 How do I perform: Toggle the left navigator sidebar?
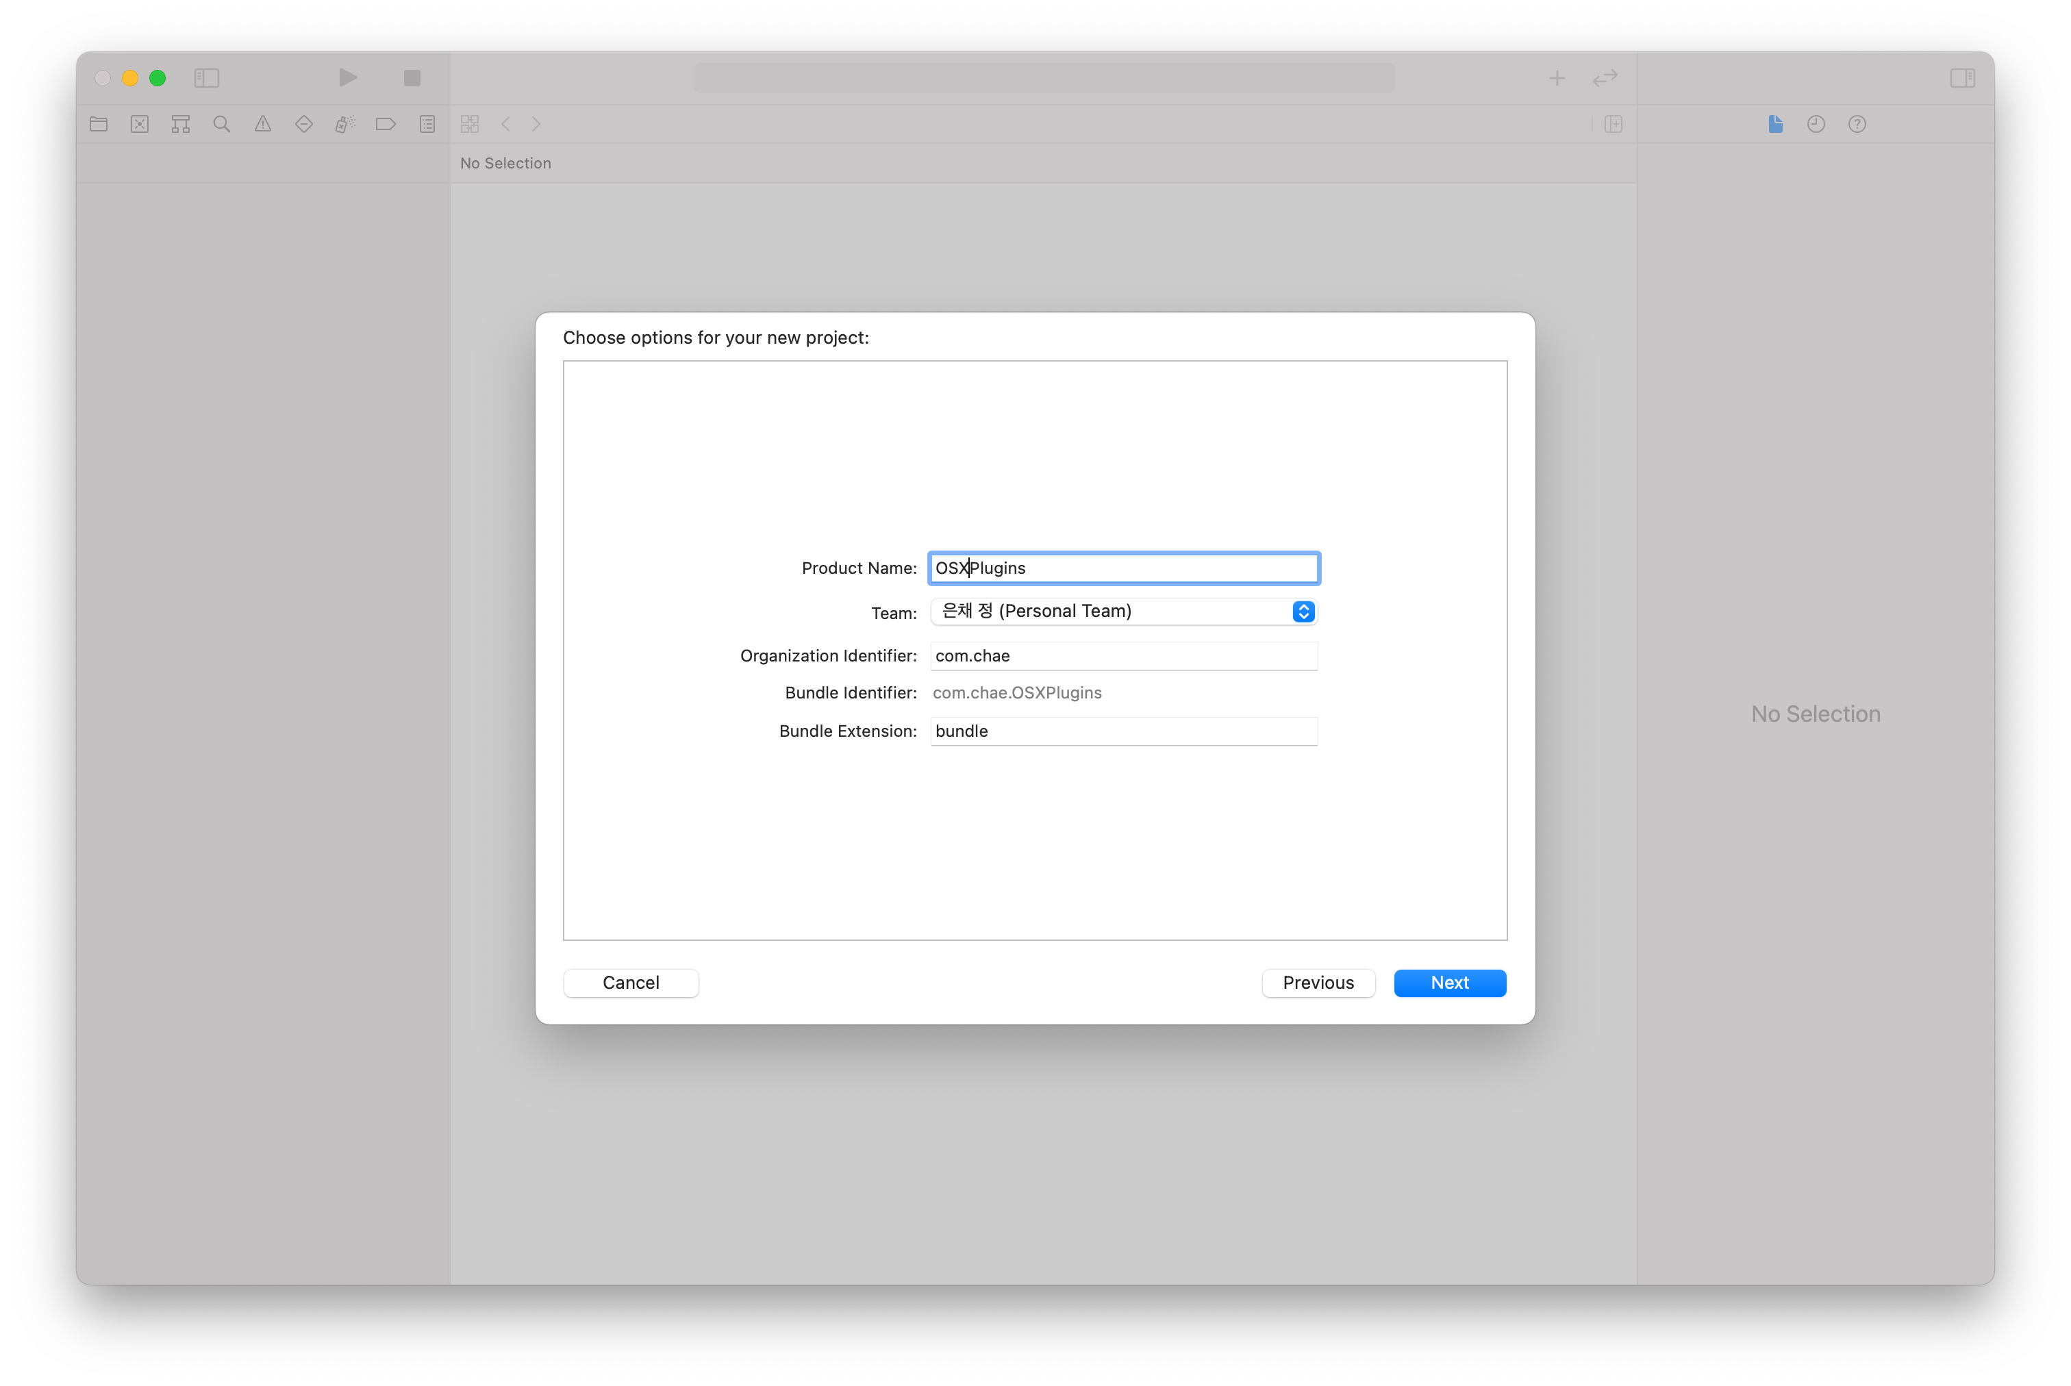point(207,78)
